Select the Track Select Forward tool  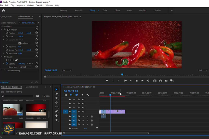(56, 94)
